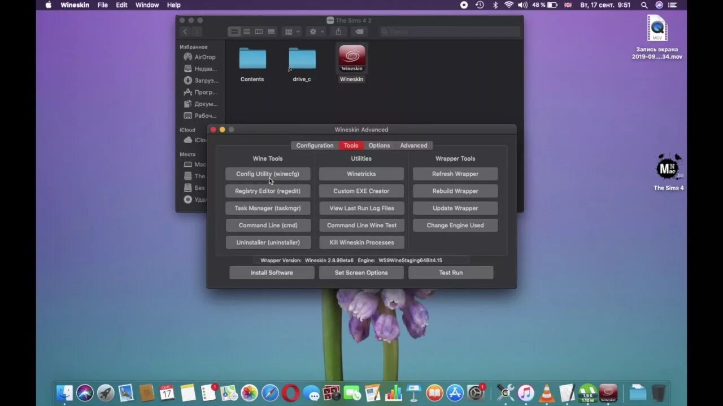The width and height of the screenshot is (723, 406).
Task: Open Registry Editor (regedit)
Action: 268,191
